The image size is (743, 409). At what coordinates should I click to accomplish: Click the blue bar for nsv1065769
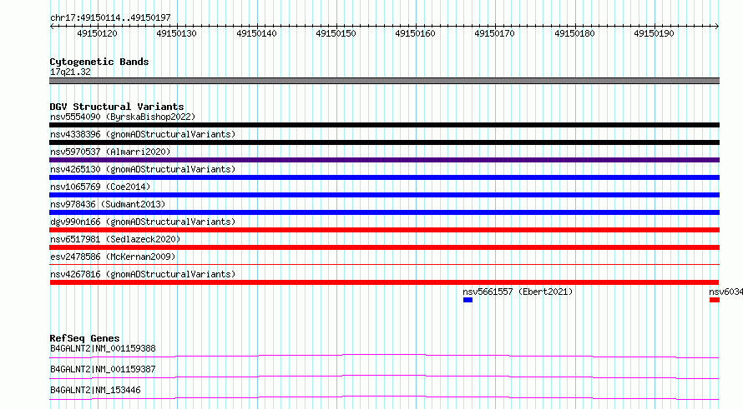[x=384, y=195]
